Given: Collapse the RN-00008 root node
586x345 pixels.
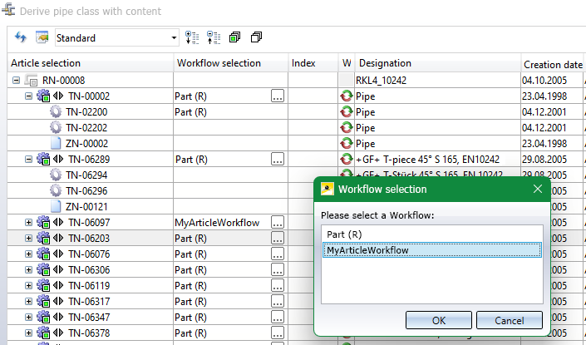Looking at the screenshot, I should point(17,81).
